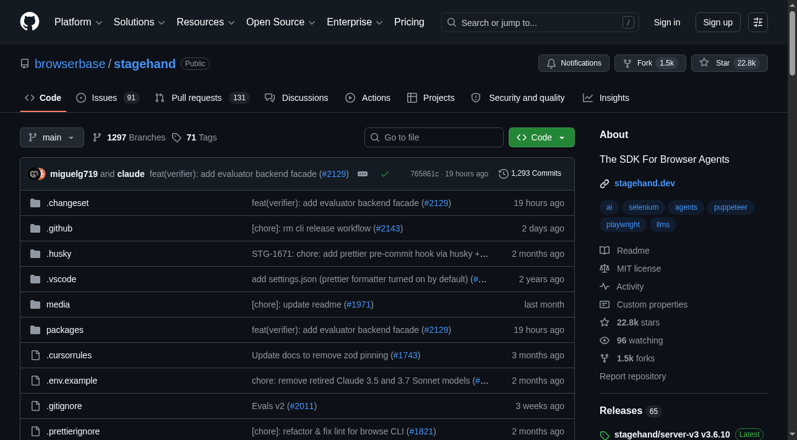Click the green check commit status icon
797x440 pixels.
385,174
